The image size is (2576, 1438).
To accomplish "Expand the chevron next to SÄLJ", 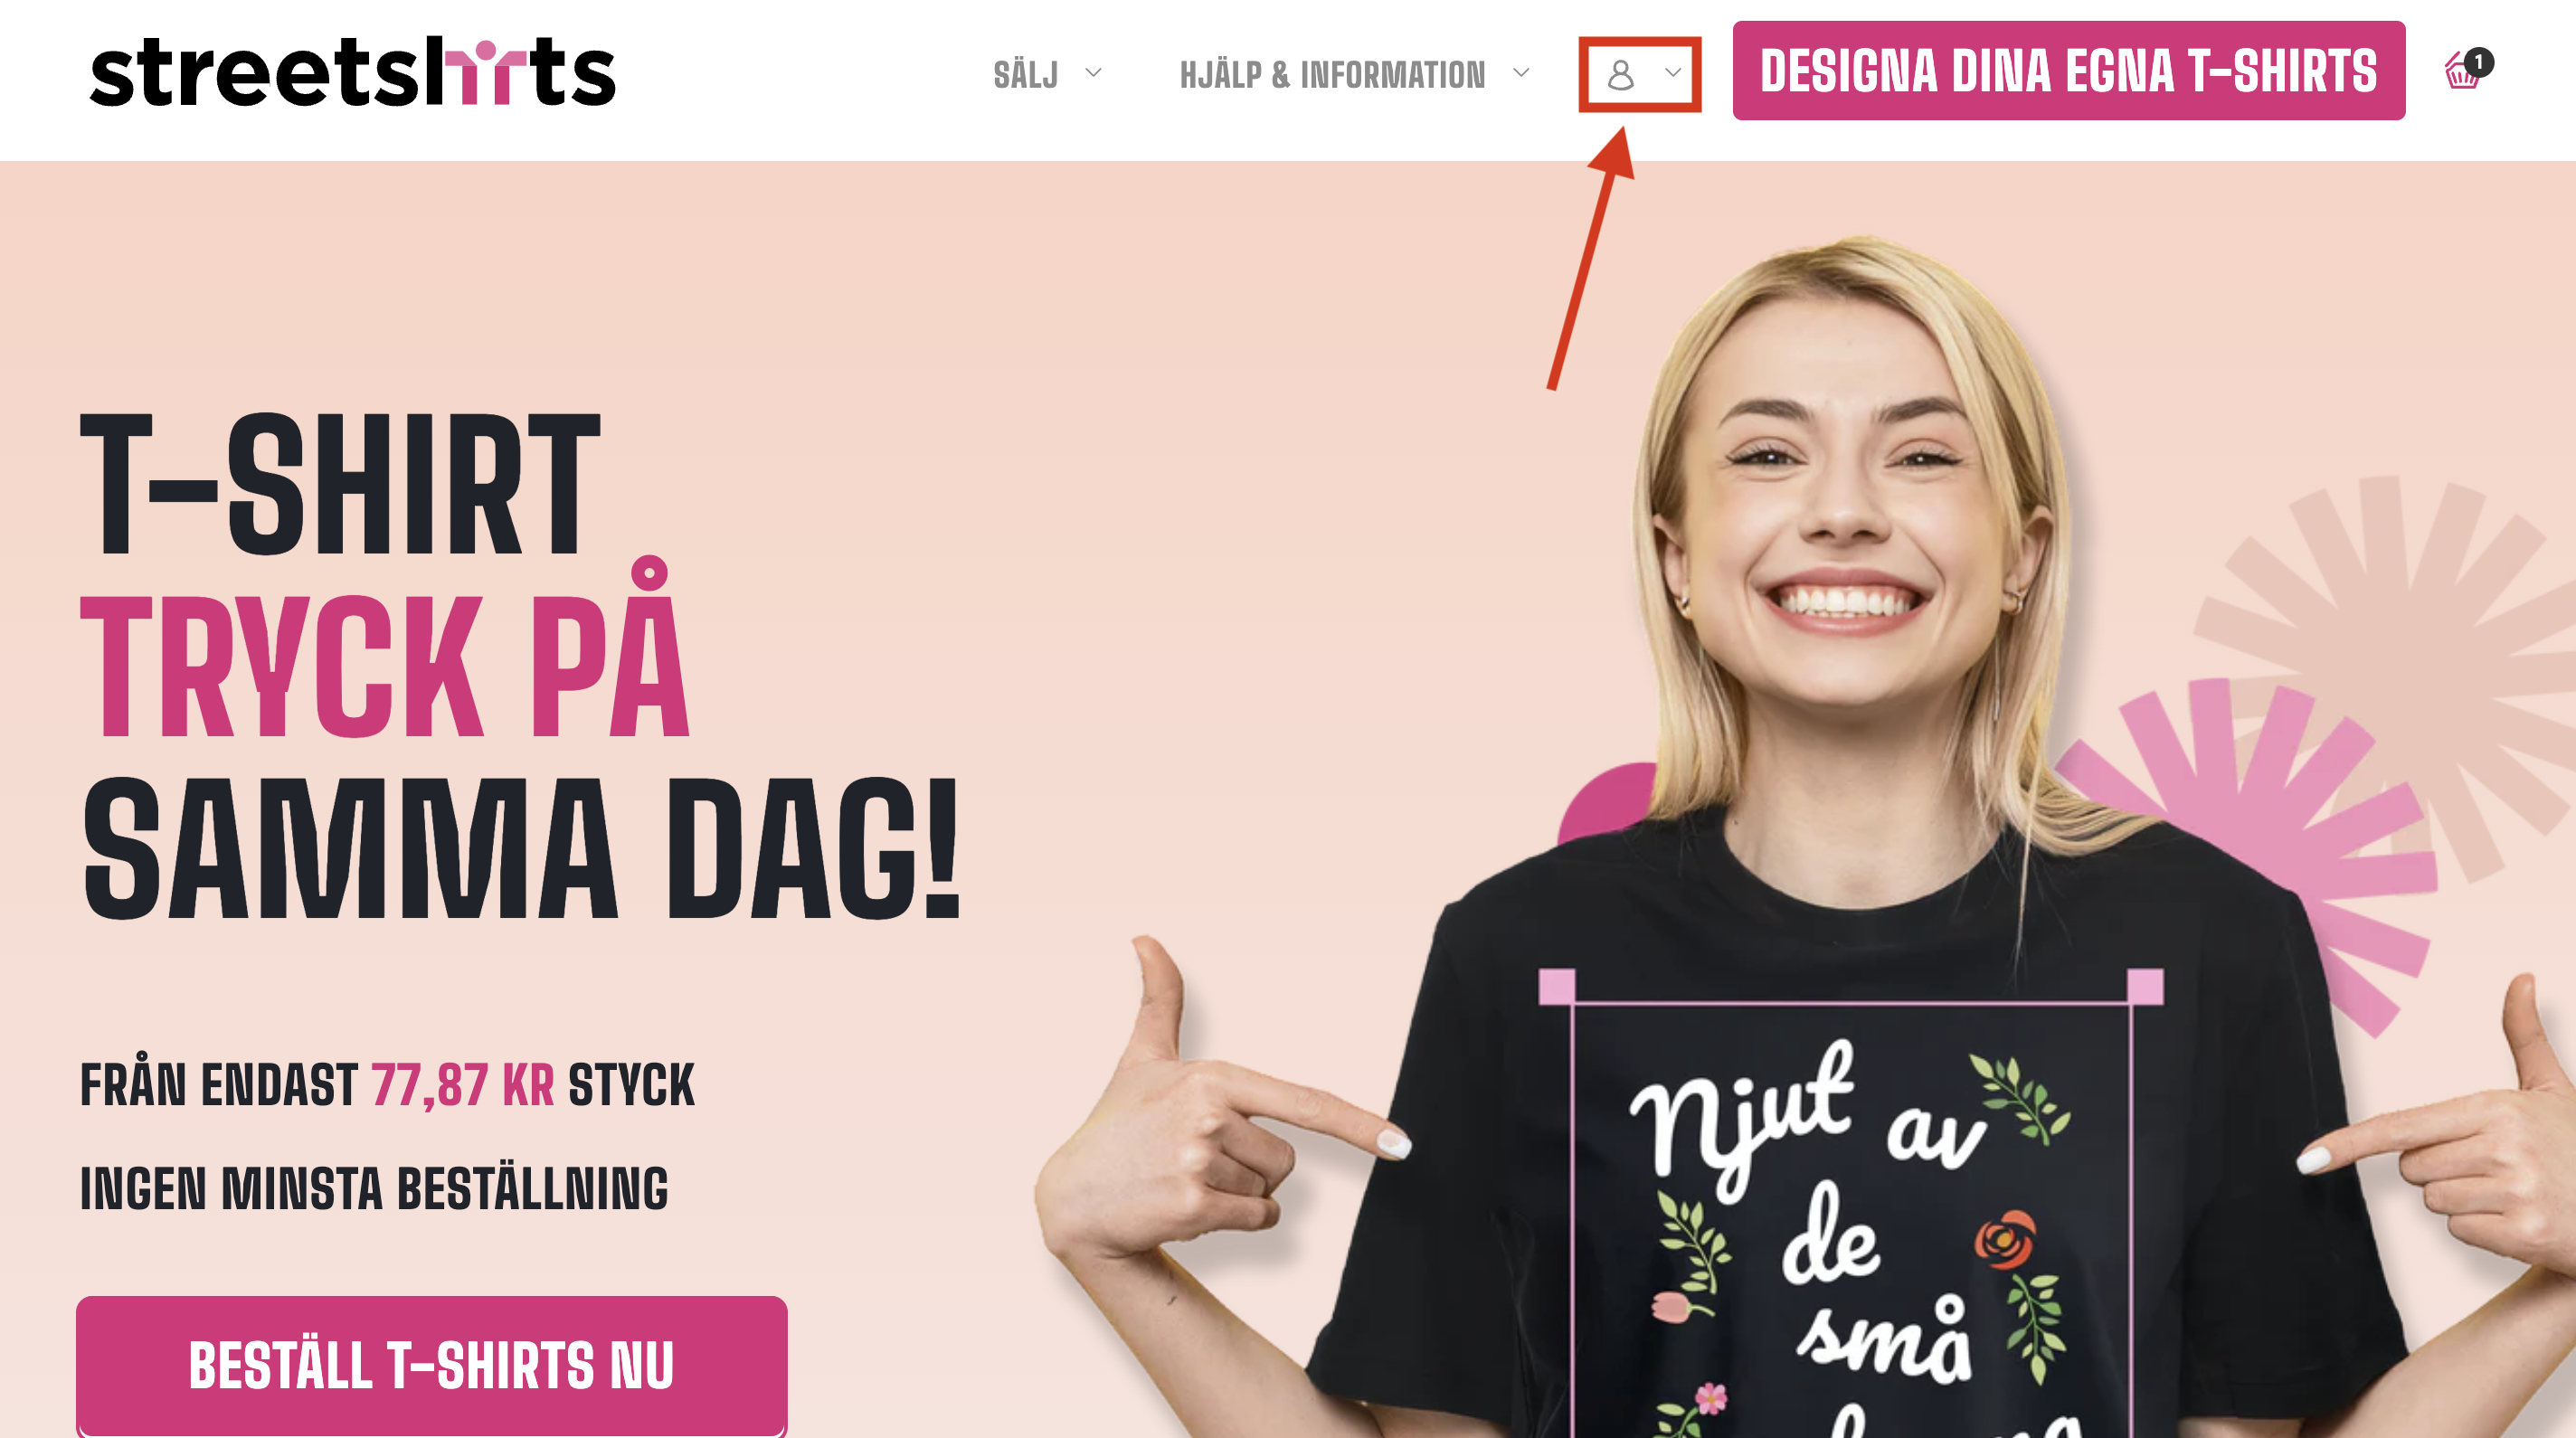I will coord(1093,73).
